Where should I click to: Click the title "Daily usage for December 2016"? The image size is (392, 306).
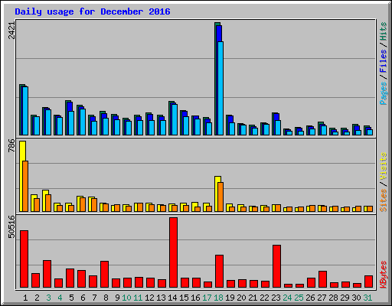tap(93, 11)
